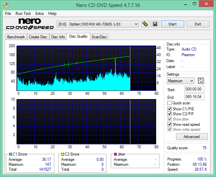Close the Nero CD-DVD Speed window
The width and height of the screenshot is (216, 177).
tap(206, 4)
